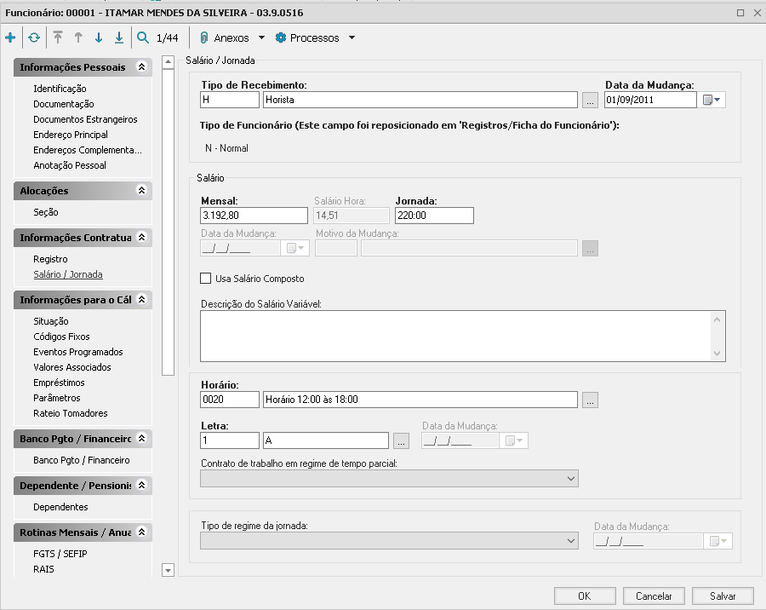Click Salário / Jornada link
766x610 pixels.
click(x=68, y=274)
